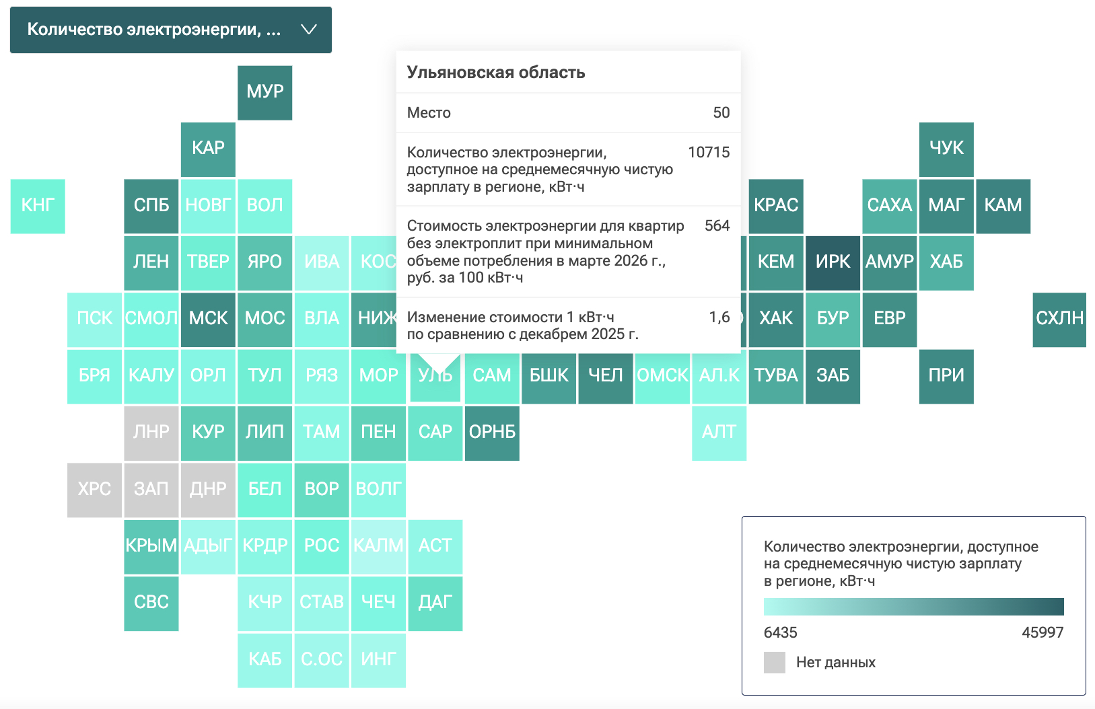Click the gray ЛНР tile
Screen dimensions: 1095x709
pos(151,433)
